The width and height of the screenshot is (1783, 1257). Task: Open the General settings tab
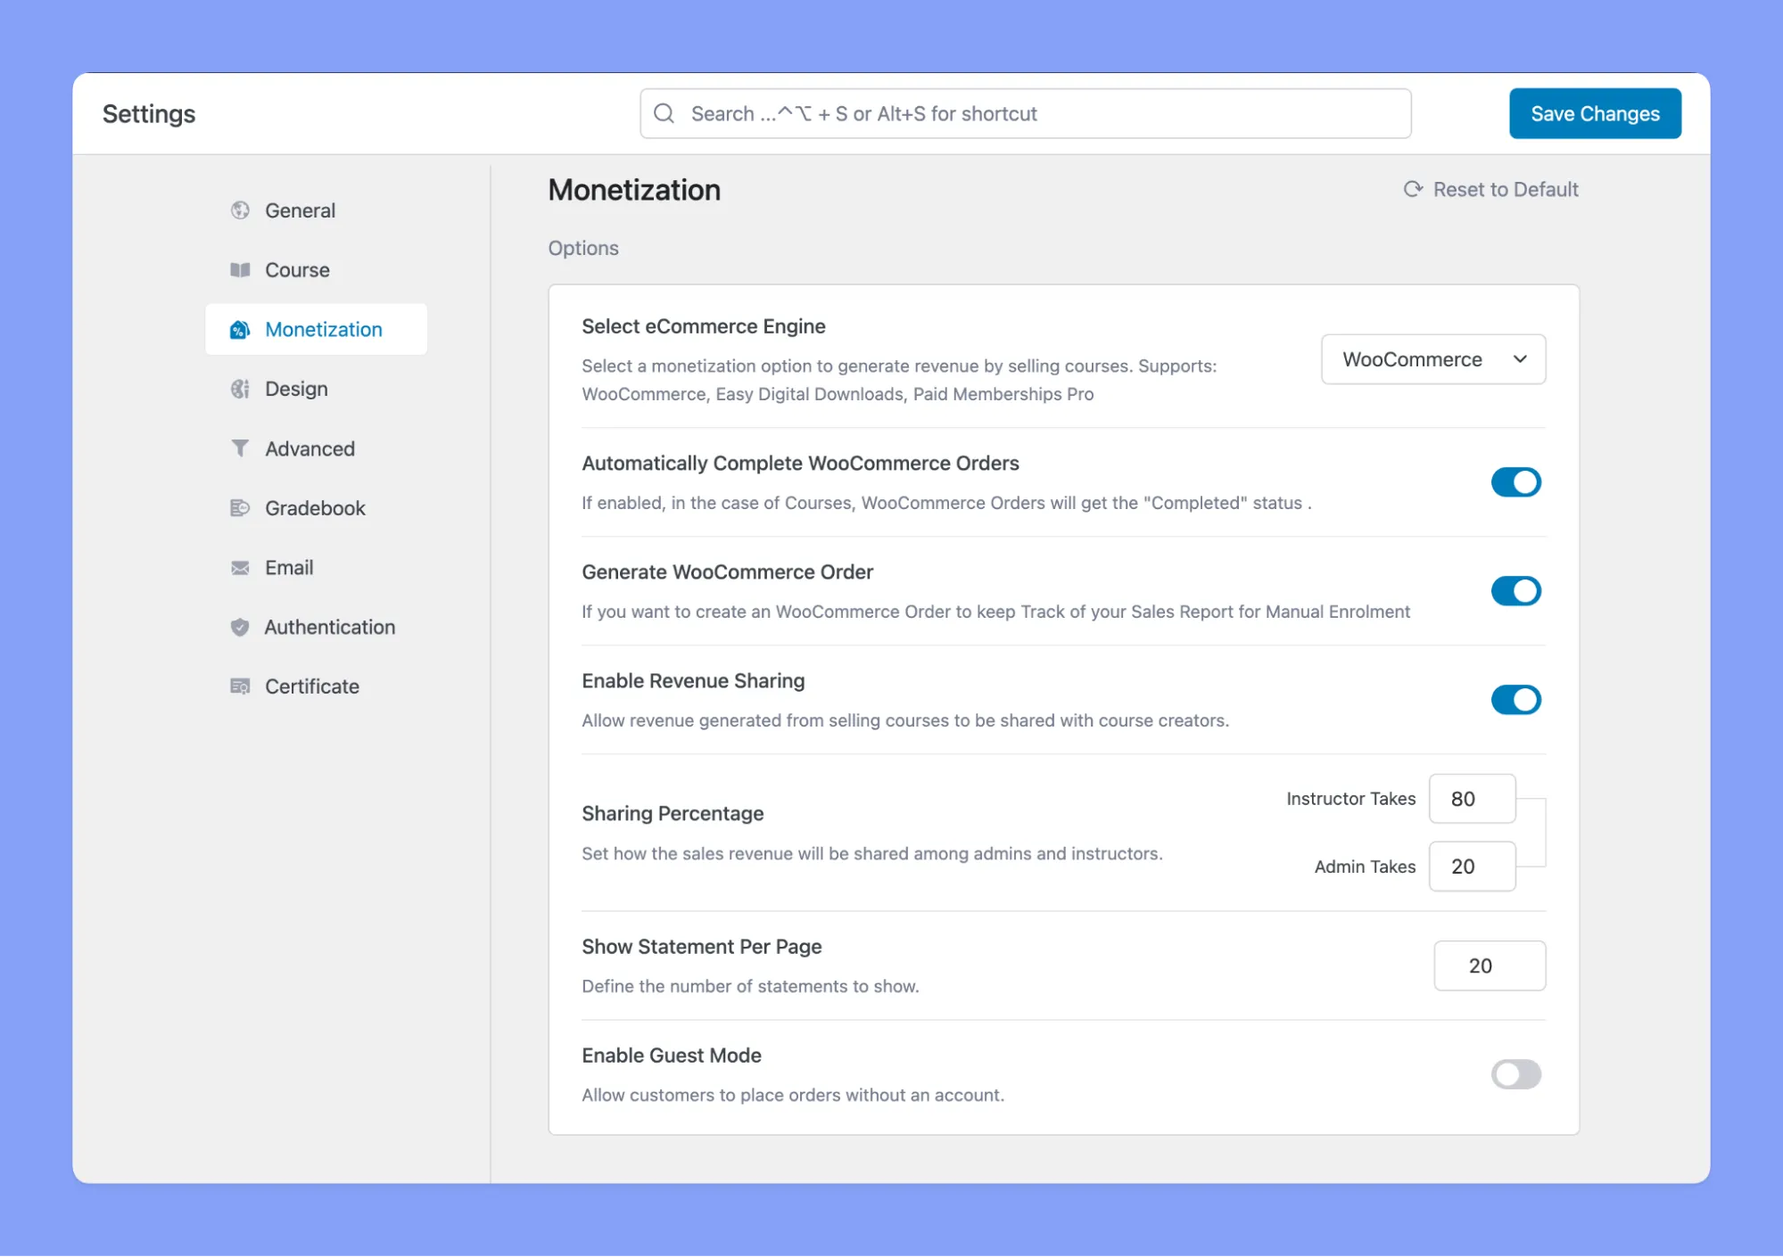[317, 210]
